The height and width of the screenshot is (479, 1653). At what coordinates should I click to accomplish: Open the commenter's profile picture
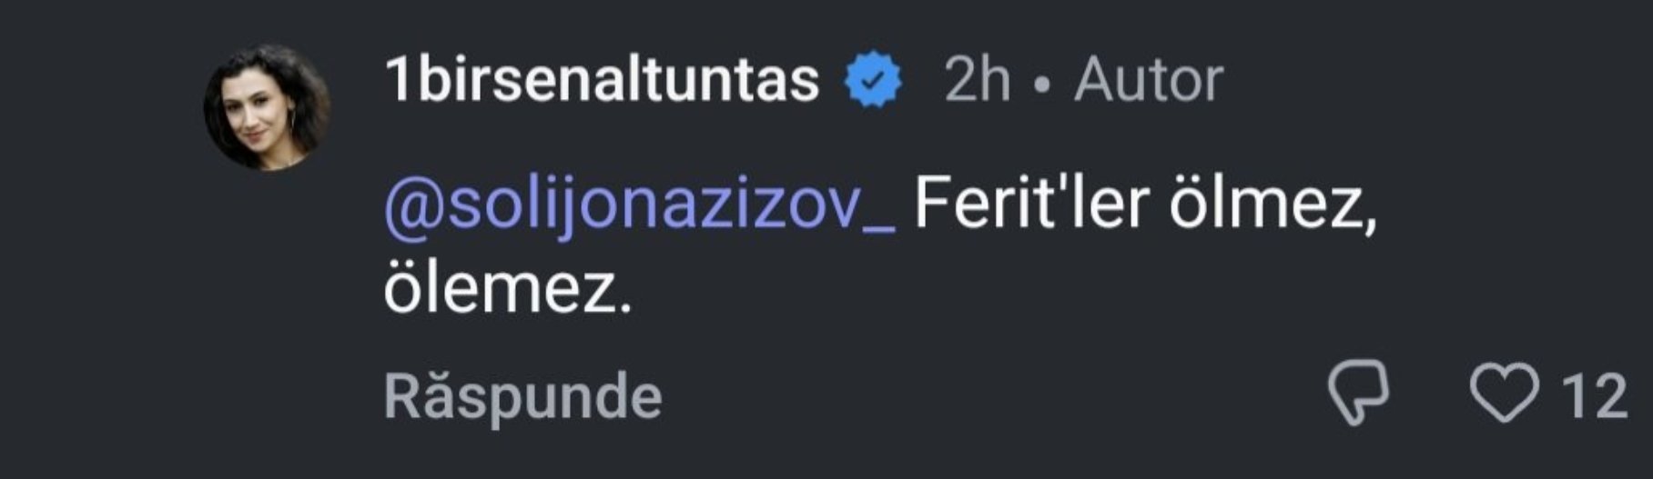pyautogui.click(x=267, y=107)
